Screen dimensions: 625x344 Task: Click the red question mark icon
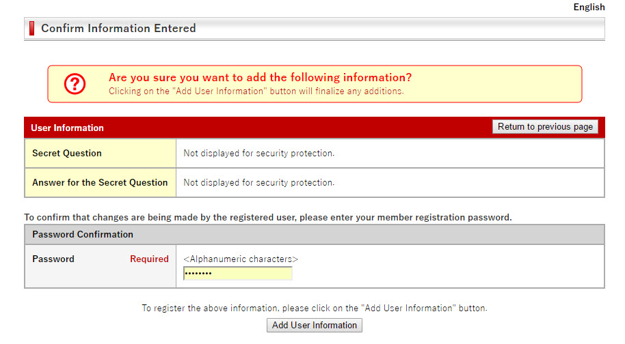point(75,84)
